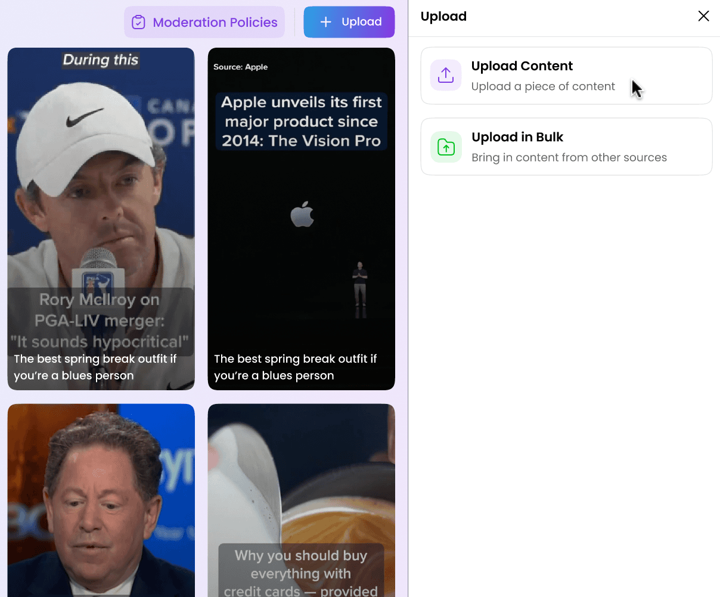The width and height of the screenshot is (720, 597).
Task: Click the Upload panel title
Action: click(443, 16)
